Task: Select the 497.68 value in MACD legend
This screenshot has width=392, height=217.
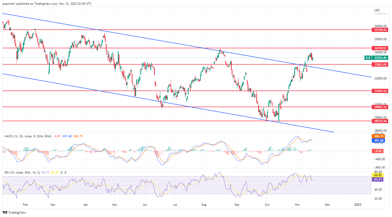Action: point(67,136)
